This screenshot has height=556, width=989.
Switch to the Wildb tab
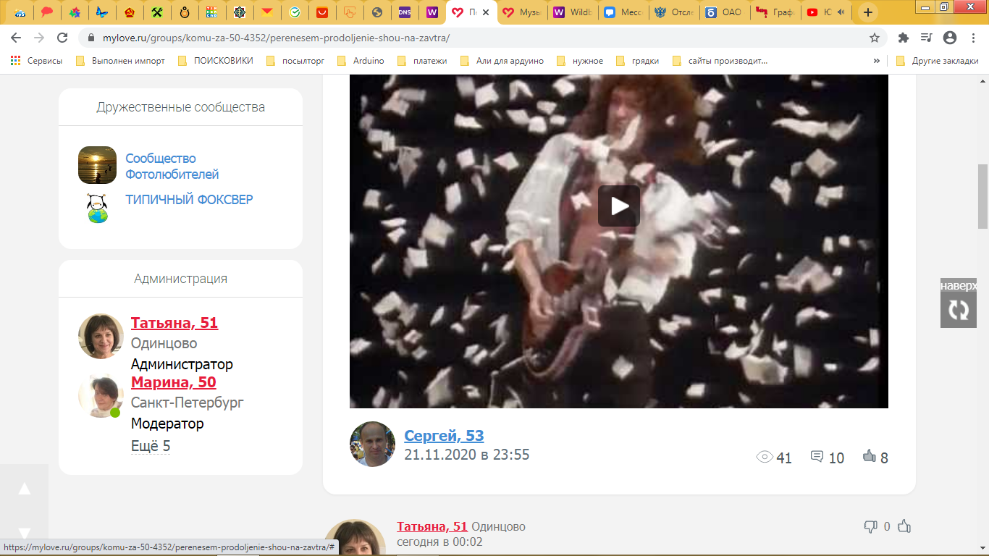point(572,12)
